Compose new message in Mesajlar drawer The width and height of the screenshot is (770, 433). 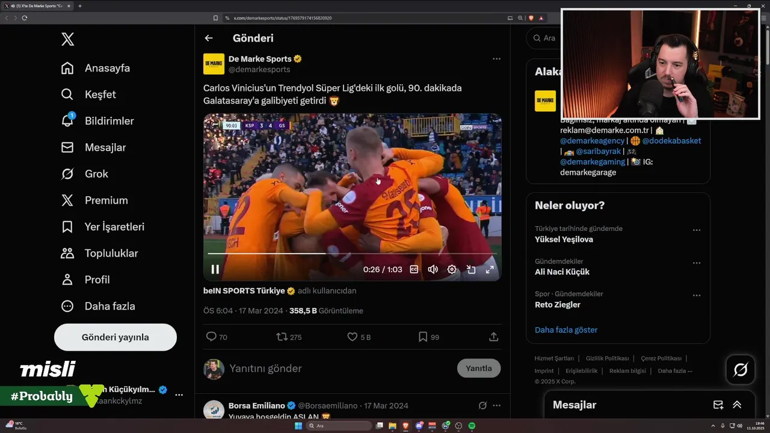pos(718,405)
